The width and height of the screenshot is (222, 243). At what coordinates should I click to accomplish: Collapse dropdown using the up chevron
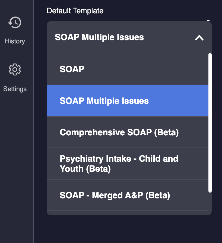click(x=199, y=38)
